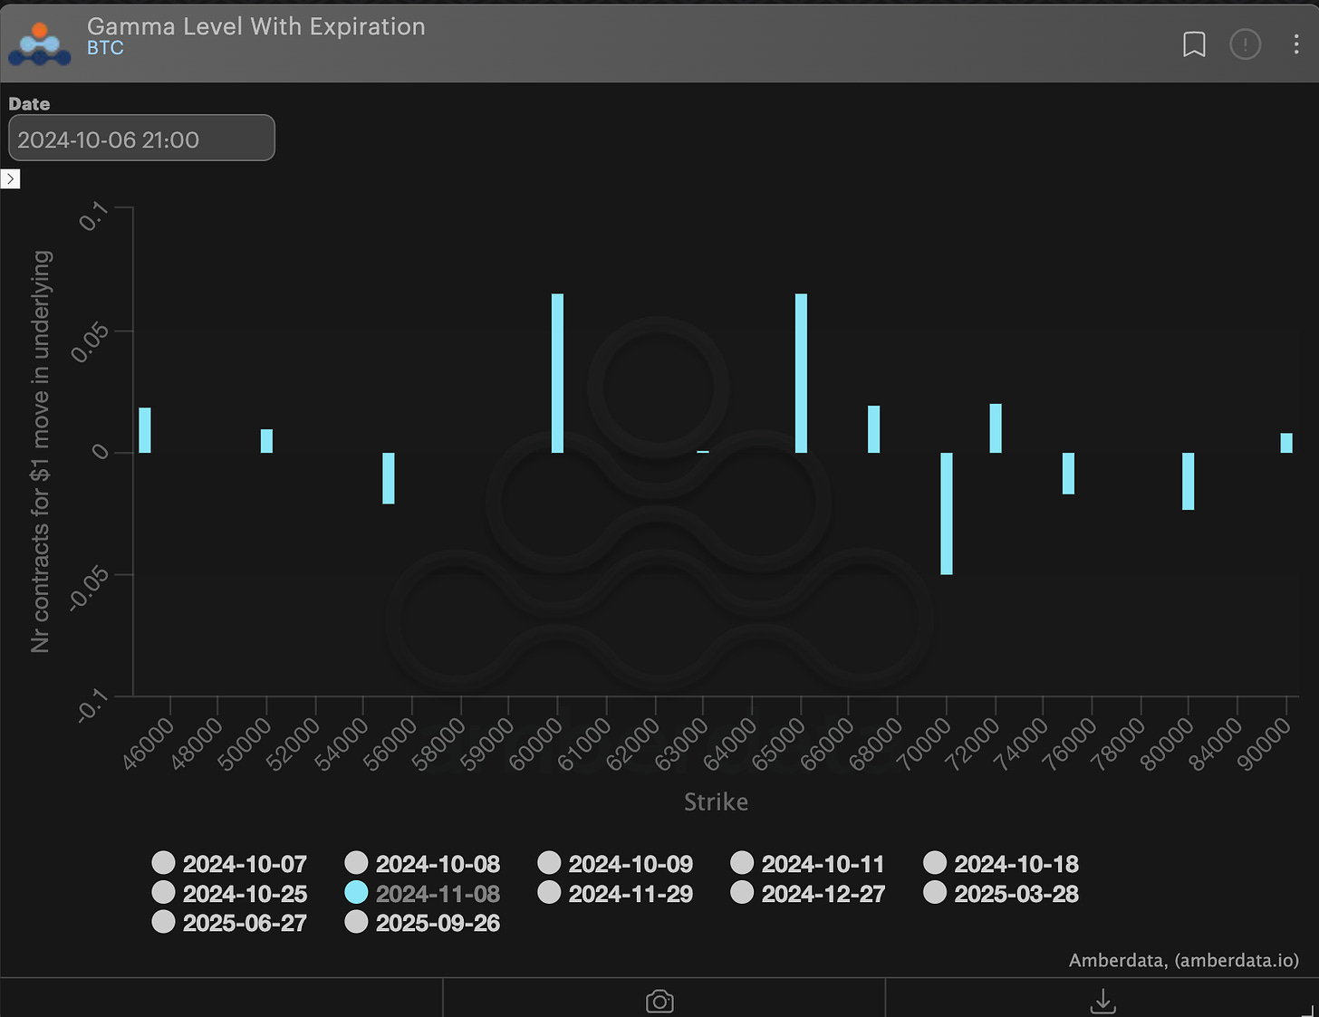Toggle the 2024-10-25 expiration legend

tap(229, 893)
